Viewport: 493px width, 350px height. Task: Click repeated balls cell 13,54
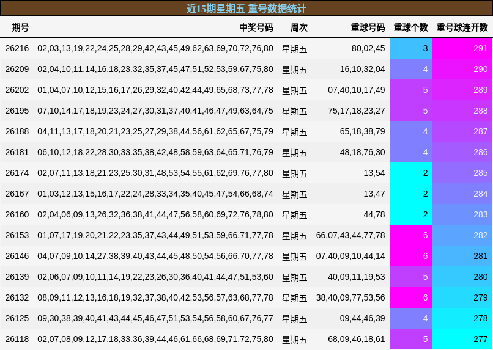(374, 173)
